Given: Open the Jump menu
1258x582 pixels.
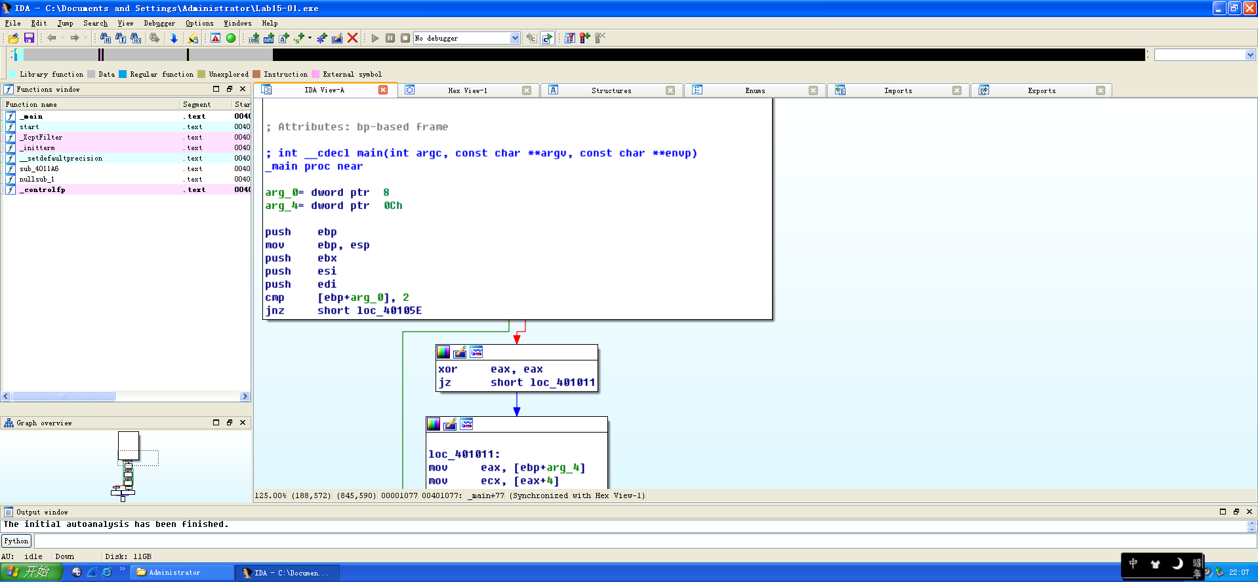Looking at the screenshot, I should (x=66, y=23).
